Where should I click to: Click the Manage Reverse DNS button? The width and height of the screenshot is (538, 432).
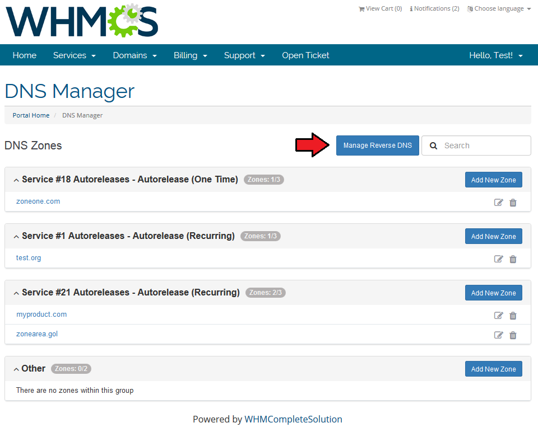(x=377, y=145)
